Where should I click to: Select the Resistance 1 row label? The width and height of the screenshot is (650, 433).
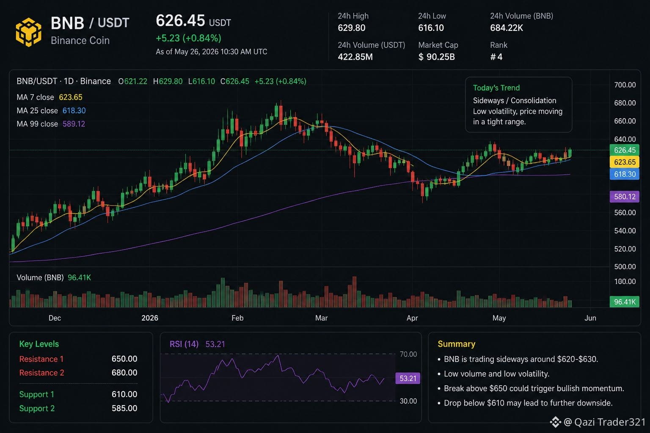pos(41,359)
